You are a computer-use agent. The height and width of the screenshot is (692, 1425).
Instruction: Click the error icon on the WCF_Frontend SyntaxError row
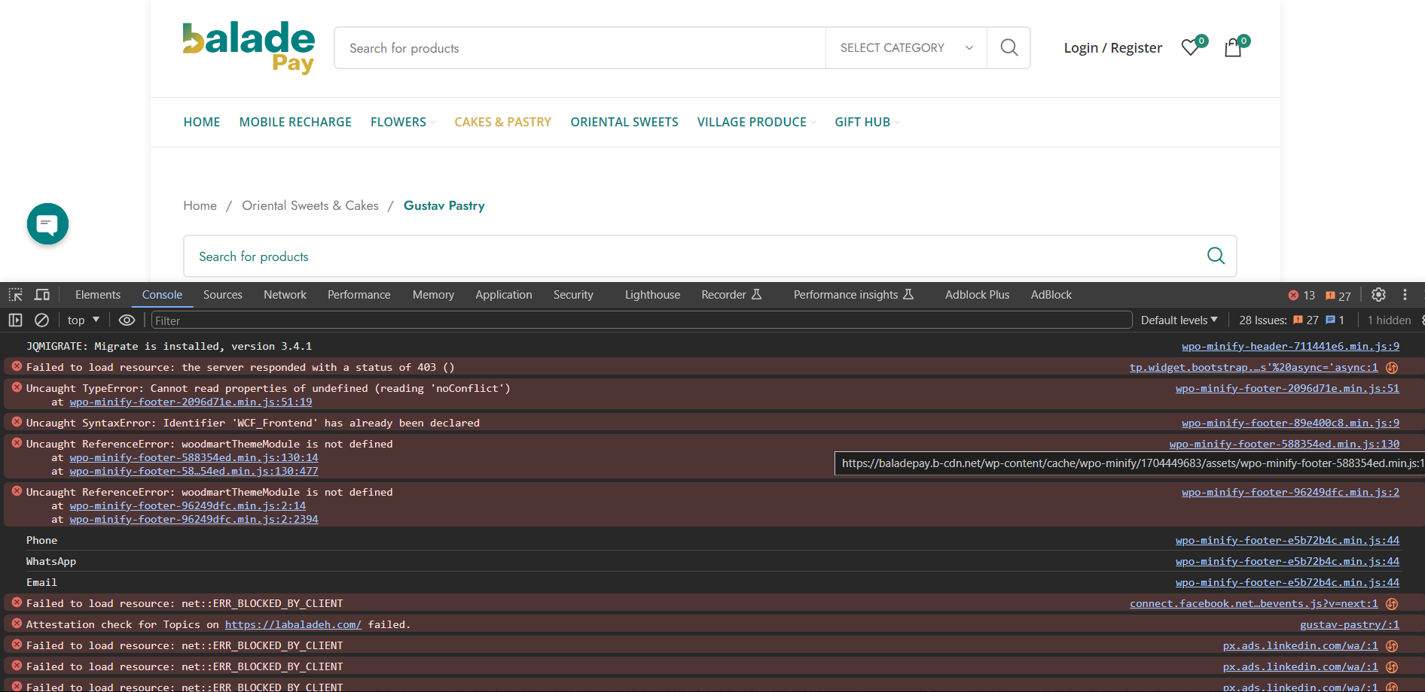[17, 422]
